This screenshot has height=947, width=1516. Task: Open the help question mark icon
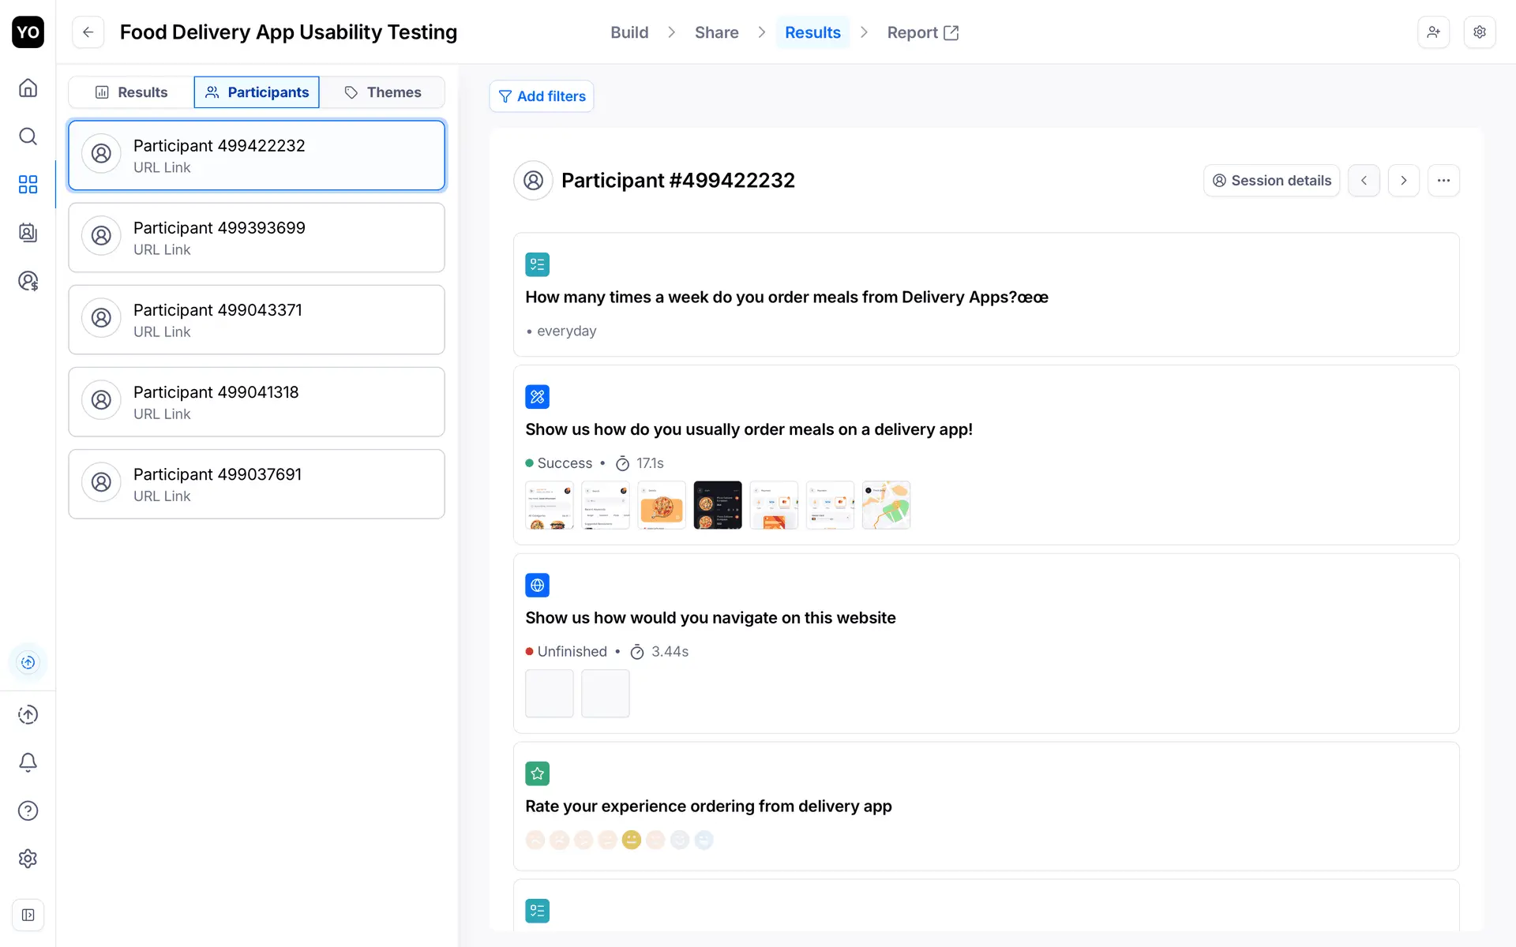click(x=28, y=810)
